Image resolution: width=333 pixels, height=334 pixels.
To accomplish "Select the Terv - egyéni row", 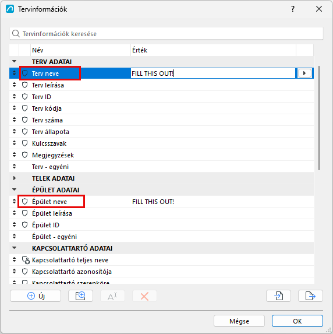I will (x=161, y=167).
